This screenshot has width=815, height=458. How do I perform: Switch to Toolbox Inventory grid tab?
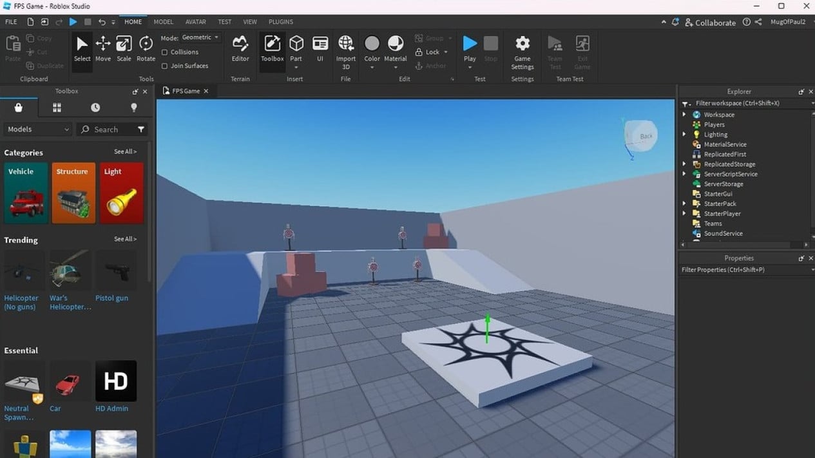pos(57,108)
